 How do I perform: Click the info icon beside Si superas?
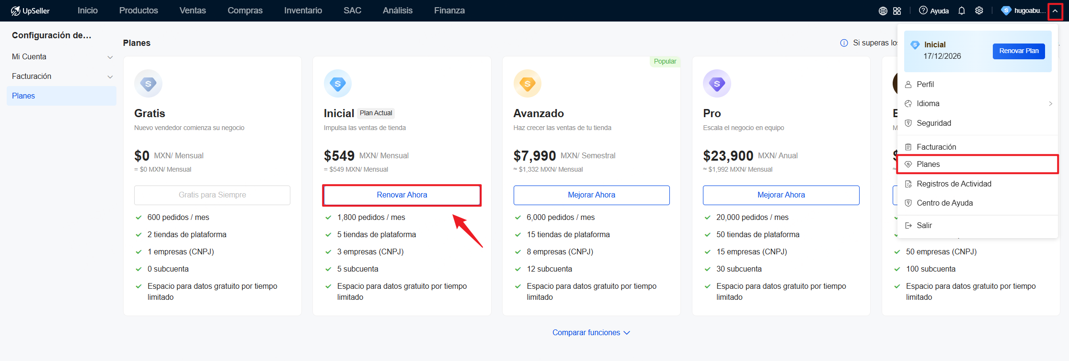point(844,43)
